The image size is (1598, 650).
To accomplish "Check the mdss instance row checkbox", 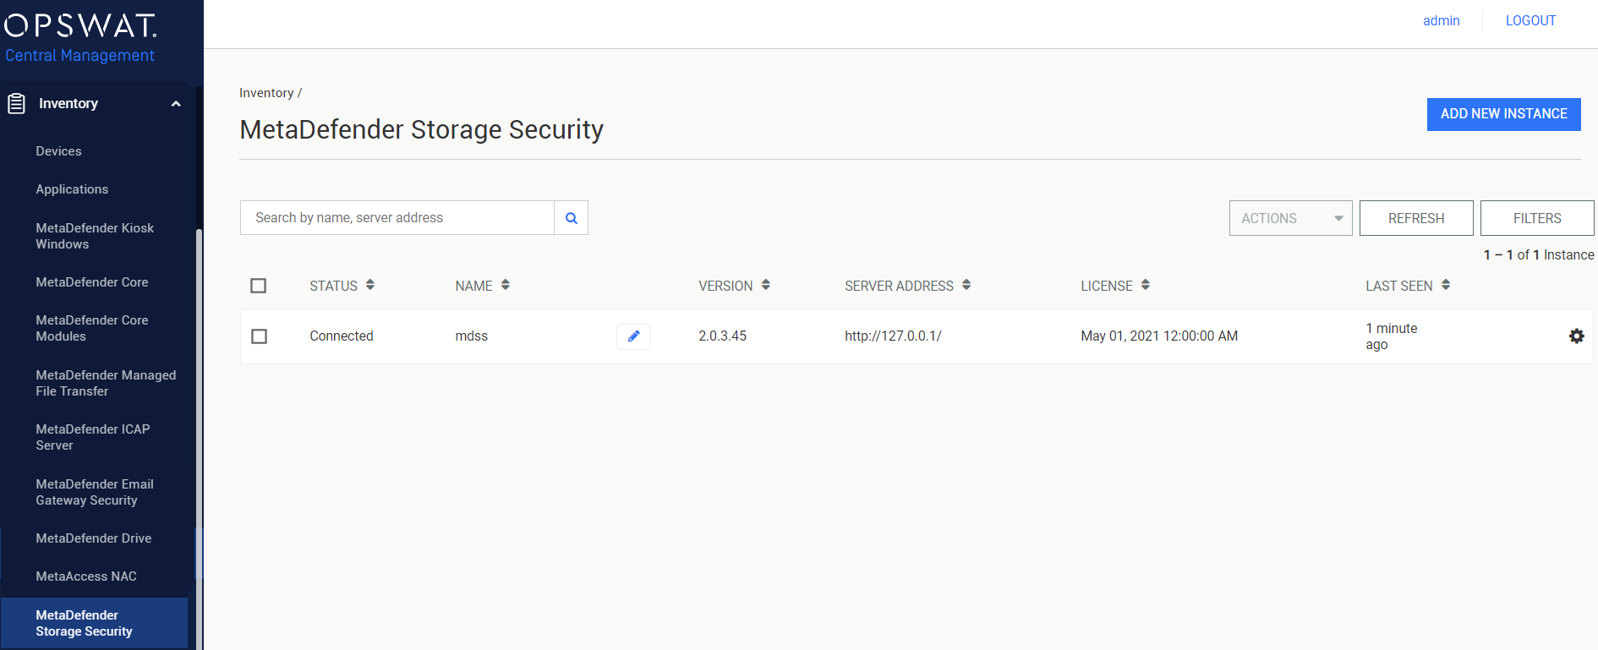I will tap(260, 336).
